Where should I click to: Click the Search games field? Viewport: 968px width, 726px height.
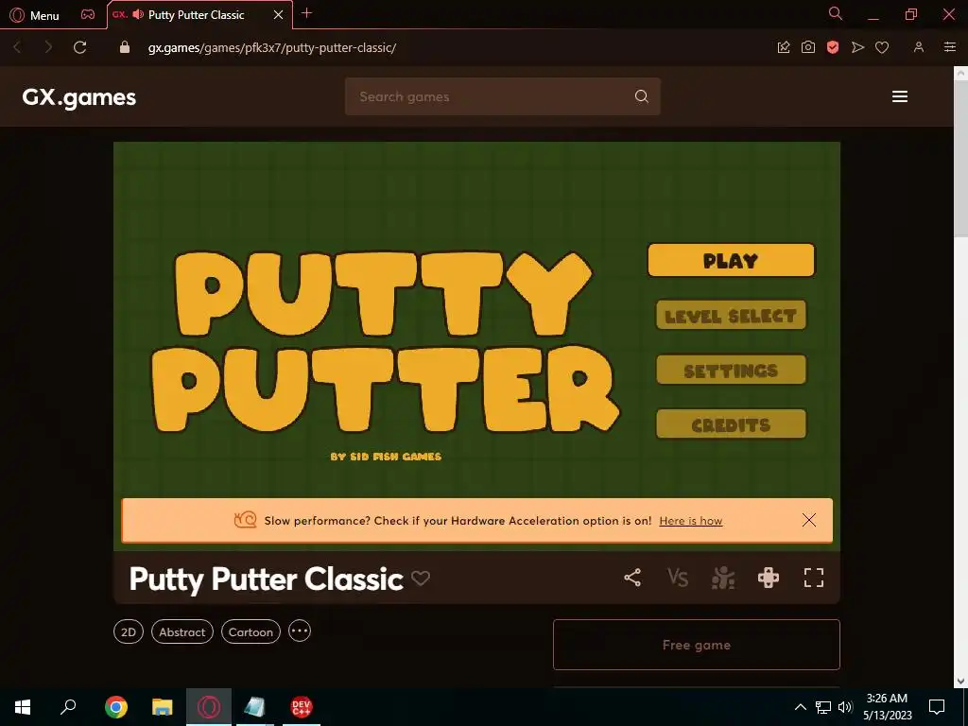(x=503, y=96)
